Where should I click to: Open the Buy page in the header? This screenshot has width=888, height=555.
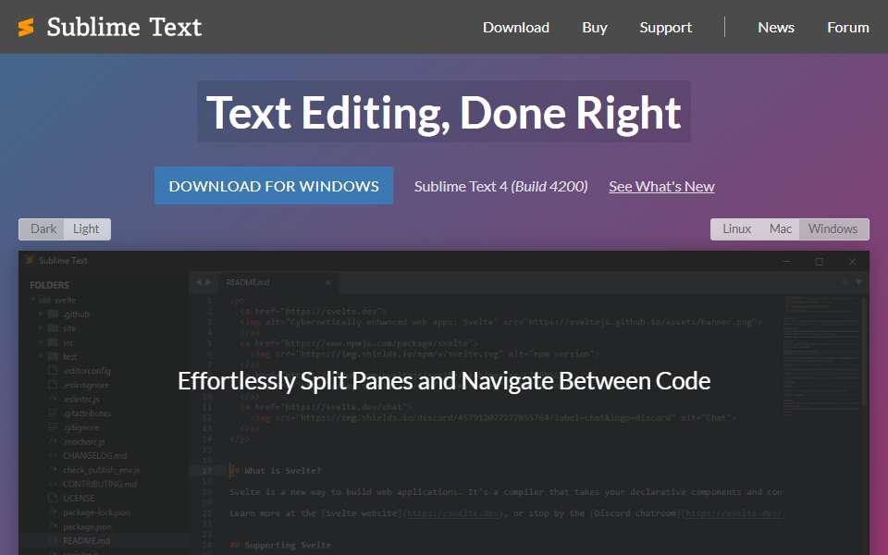click(x=595, y=27)
